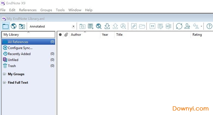Open the Groups menu
Screen dimensions: 213x115
click(46, 10)
